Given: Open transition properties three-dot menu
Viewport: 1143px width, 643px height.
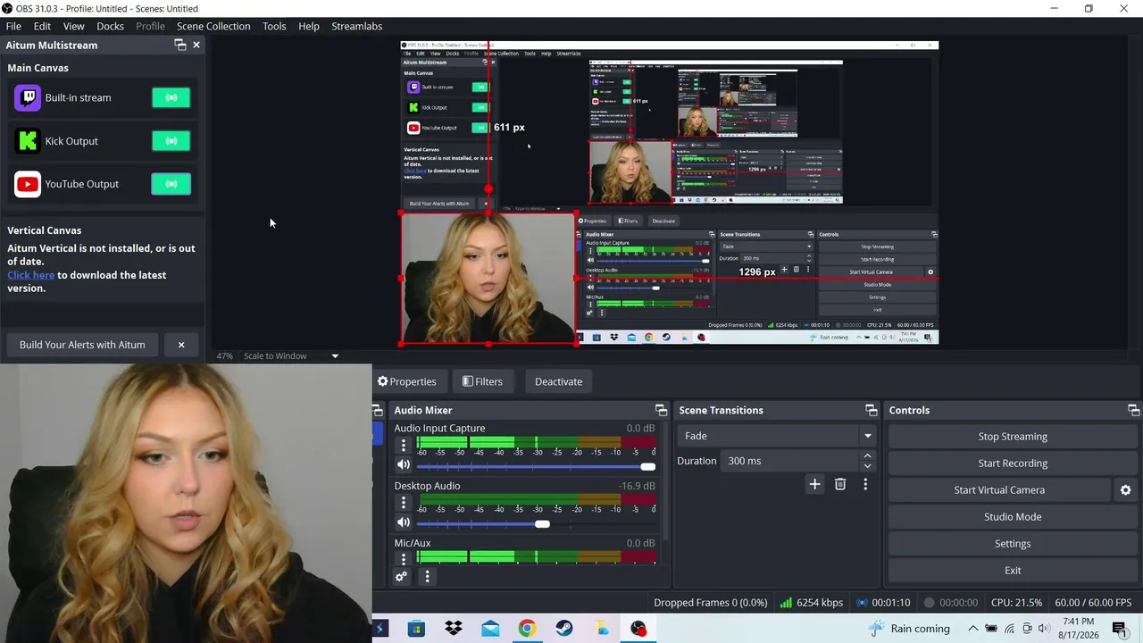Looking at the screenshot, I should click(865, 484).
